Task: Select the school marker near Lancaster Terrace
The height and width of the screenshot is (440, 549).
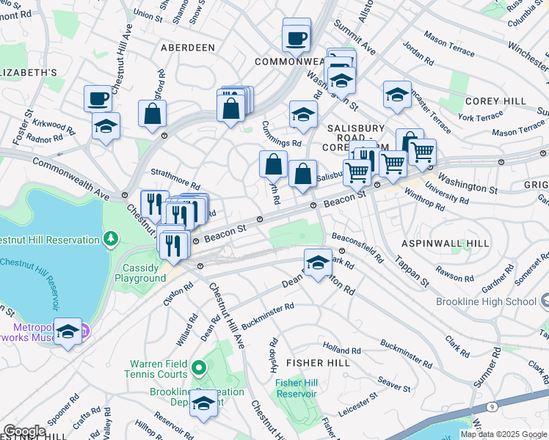Action: click(x=397, y=96)
